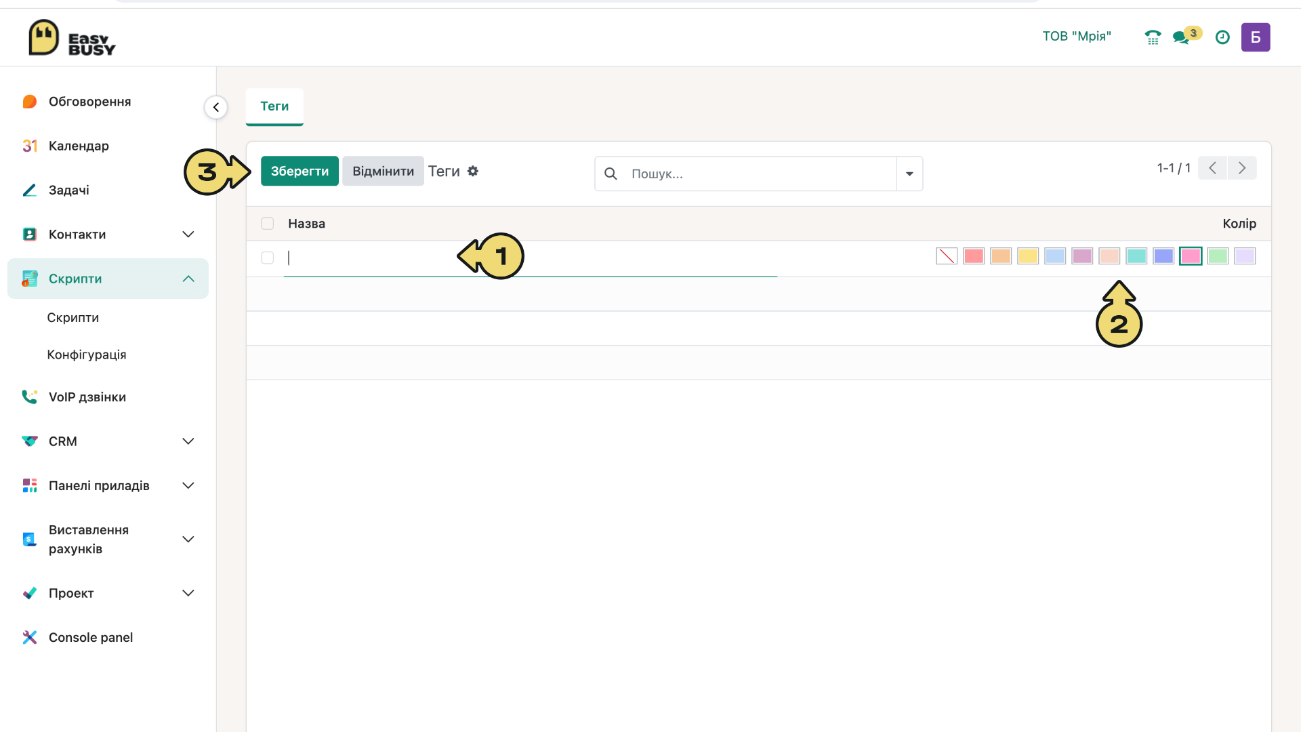Go to next page arrow
Image resolution: width=1301 pixels, height=732 pixels.
1242,168
